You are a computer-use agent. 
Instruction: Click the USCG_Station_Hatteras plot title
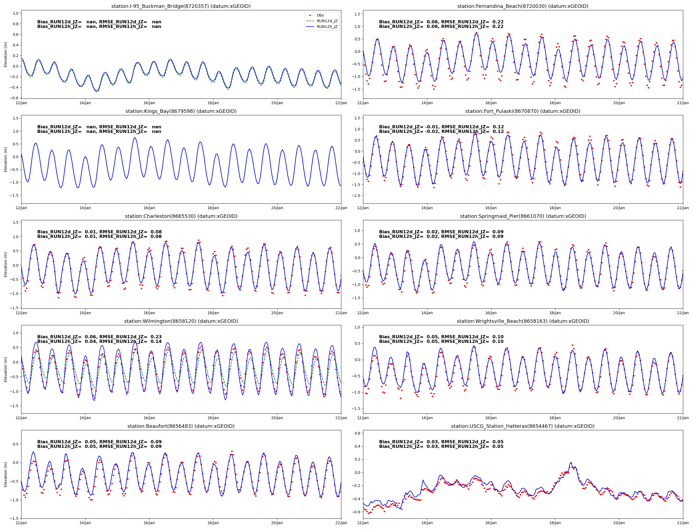523,426
